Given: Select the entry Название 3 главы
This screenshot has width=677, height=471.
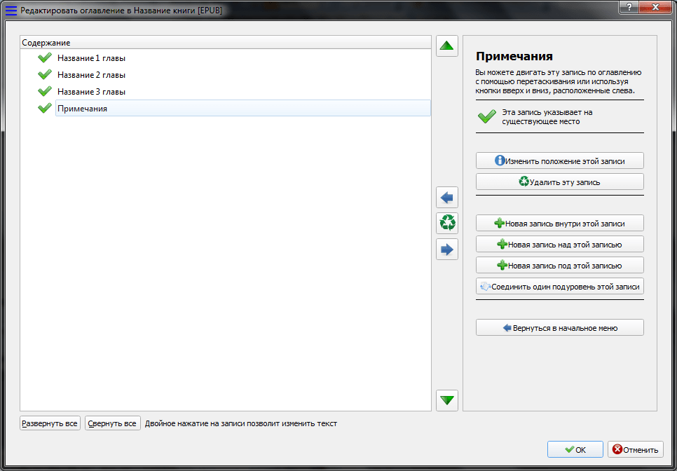Looking at the screenshot, I should 91,92.
